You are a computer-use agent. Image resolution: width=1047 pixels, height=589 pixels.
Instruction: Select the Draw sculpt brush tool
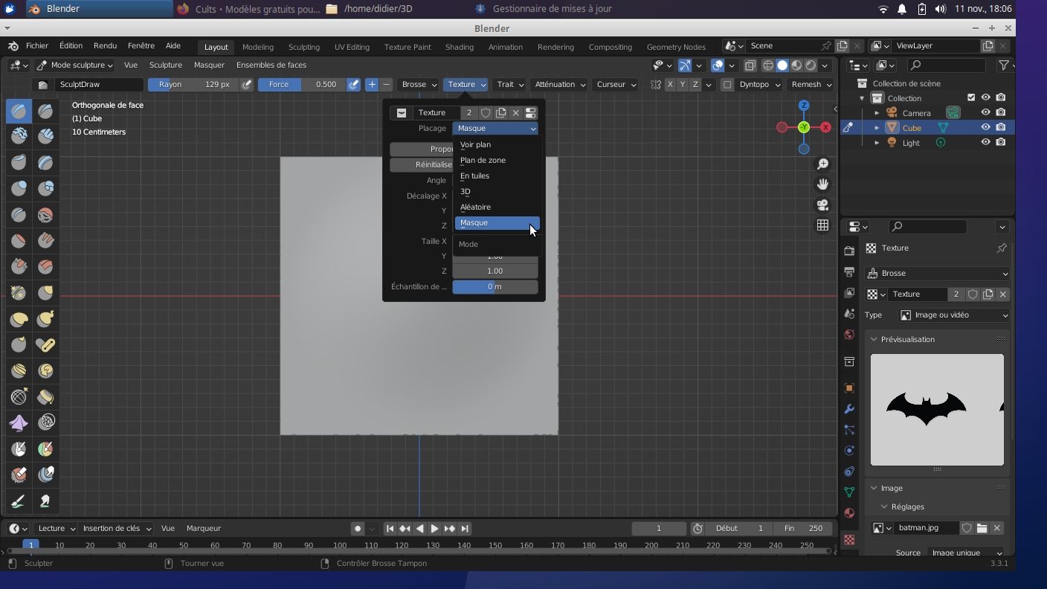(19, 112)
